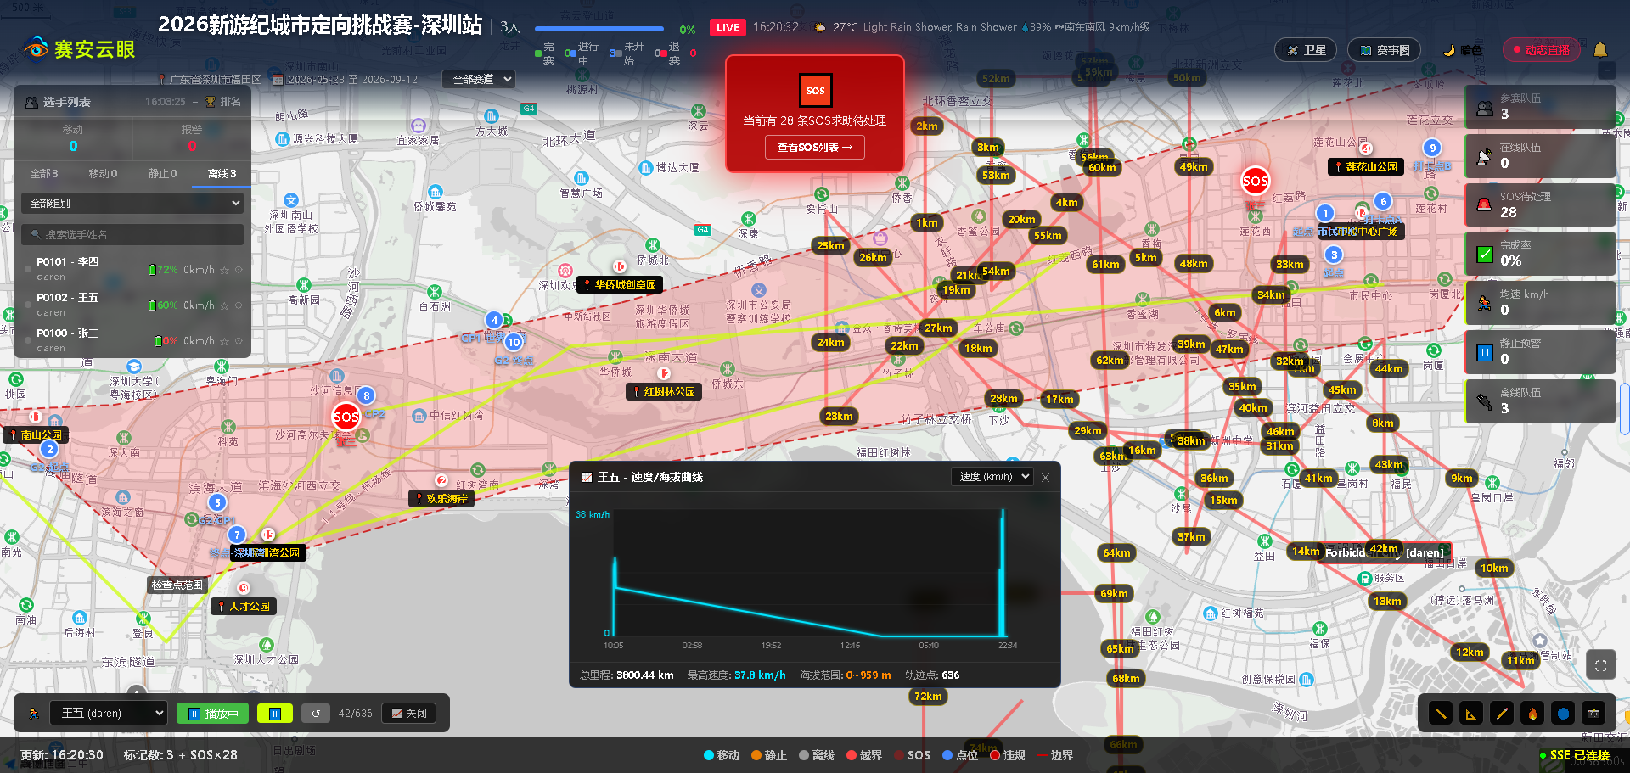Image resolution: width=1630 pixels, height=773 pixels.
Task: Click the 搜索选手姓名 search field
Action: coord(132,234)
